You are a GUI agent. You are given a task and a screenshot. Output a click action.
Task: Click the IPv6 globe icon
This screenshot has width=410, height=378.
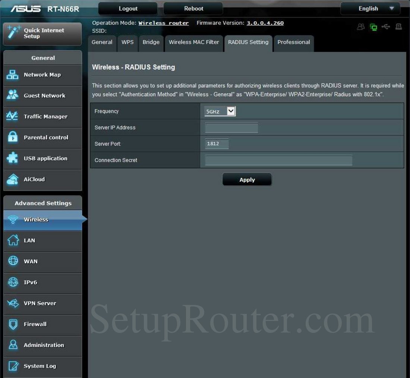tap(13, 282)
